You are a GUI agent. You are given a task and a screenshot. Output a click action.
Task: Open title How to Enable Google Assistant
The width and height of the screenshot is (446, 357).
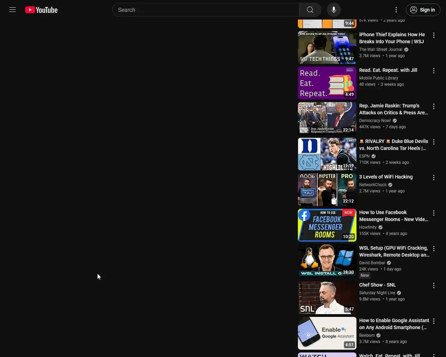[394, 324]
